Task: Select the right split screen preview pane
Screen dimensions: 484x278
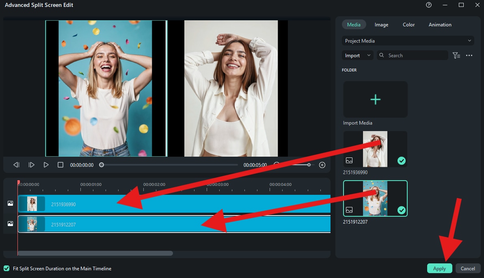Action: (228, 88)
